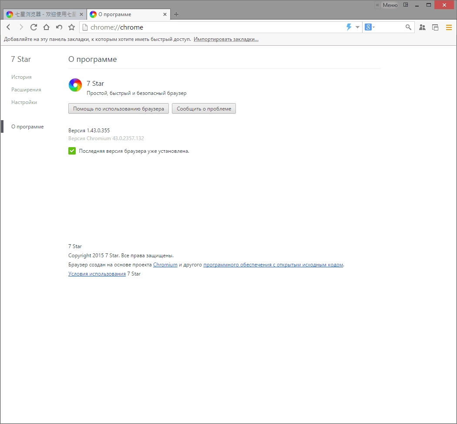Click the 7 Star colorful logo
The width and height of the screenshot is (457, 424).
pyautogui.click(x=75, y=85)
